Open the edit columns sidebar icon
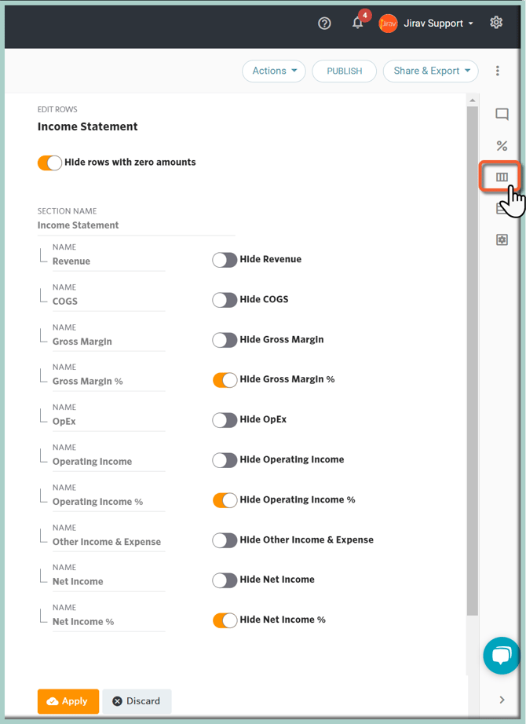This screenshot has height=724, width=526. pos(502,177)
